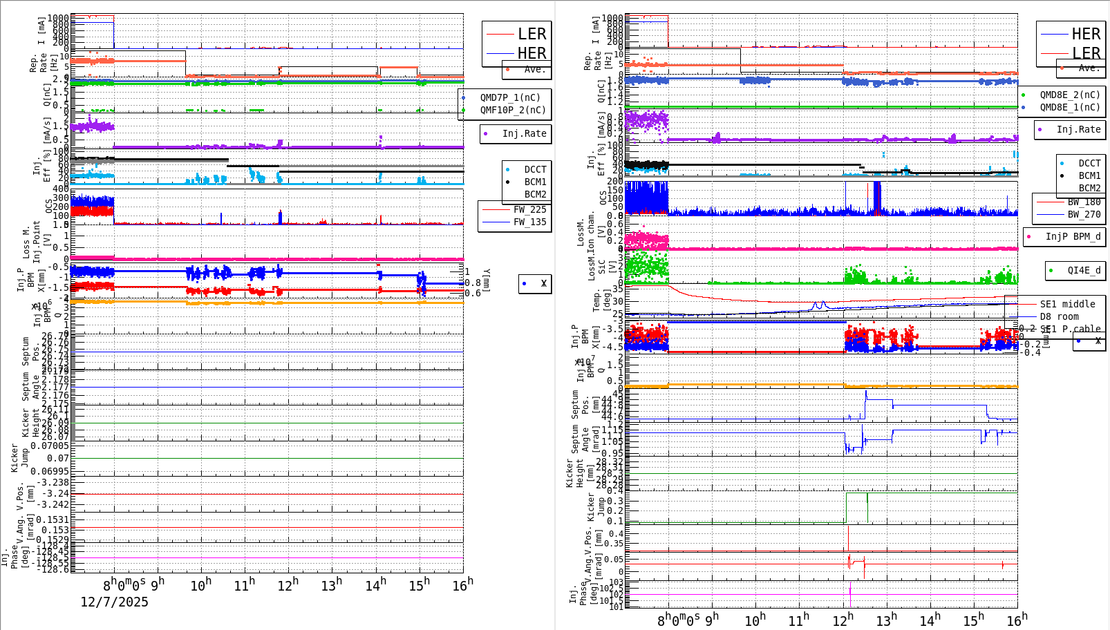Select the InjP BPM_d legend label
The height and width of the screenshot is (630, 1110).
[1073, 236]
